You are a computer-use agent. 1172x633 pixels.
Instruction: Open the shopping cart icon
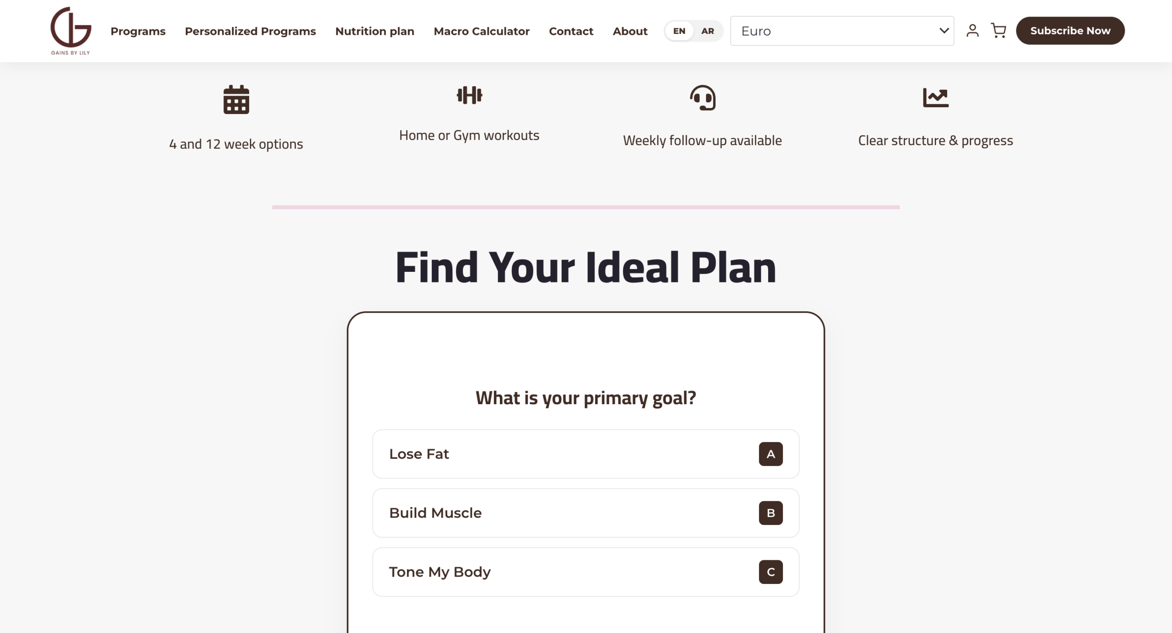pyautogui.click(x=998, y=31)
